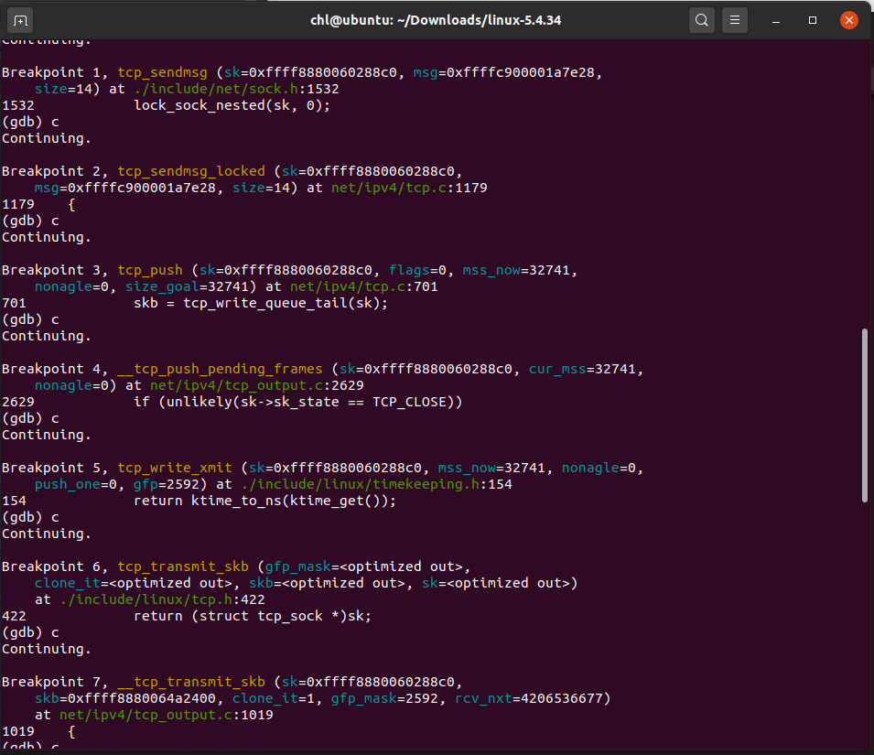Click the push_one=0 argument
Image resolution: width=874 pixels, height=755 pixels.
tap(76, 484)
